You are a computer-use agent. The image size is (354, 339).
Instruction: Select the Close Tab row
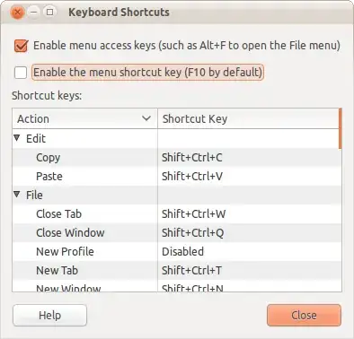pos(175,214)
